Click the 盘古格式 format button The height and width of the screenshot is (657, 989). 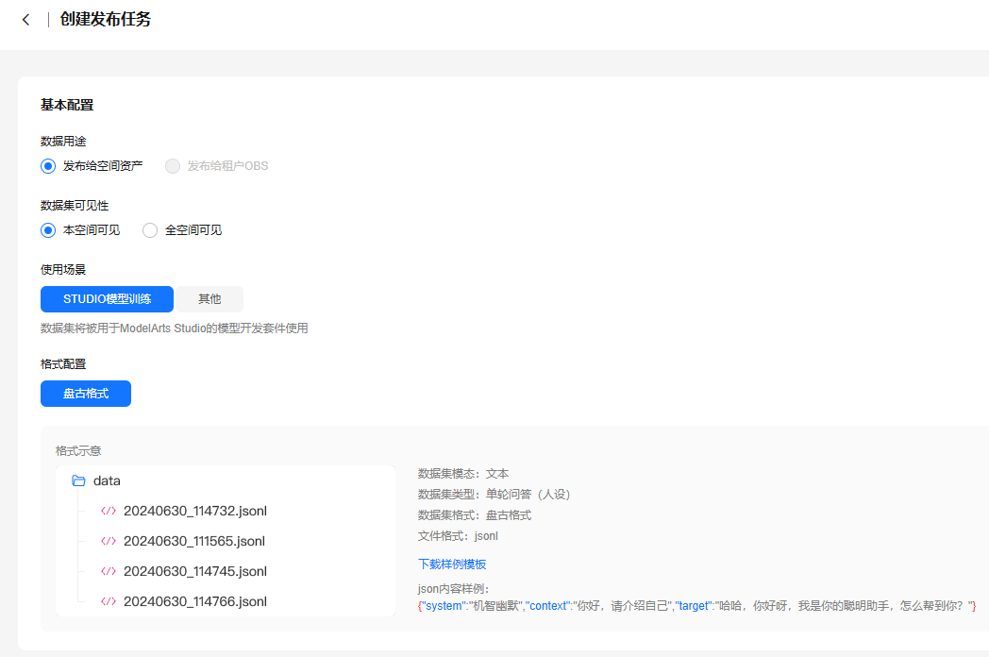click(85, 394)
